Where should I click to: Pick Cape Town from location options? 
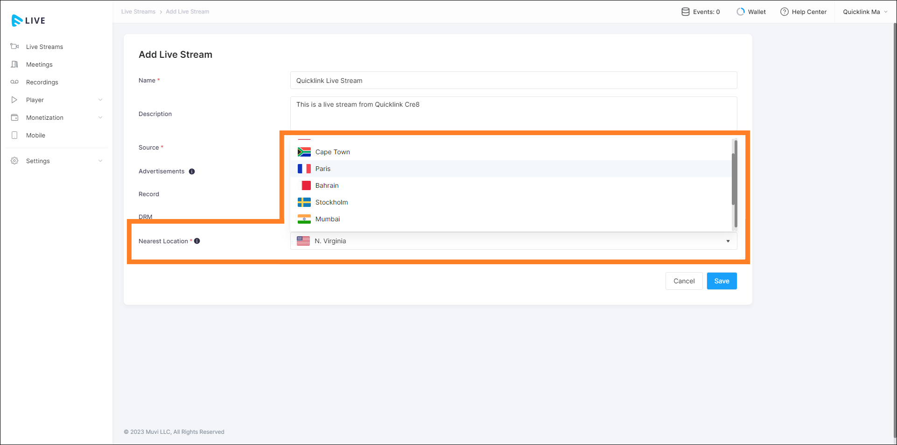[x=332, y=152]
